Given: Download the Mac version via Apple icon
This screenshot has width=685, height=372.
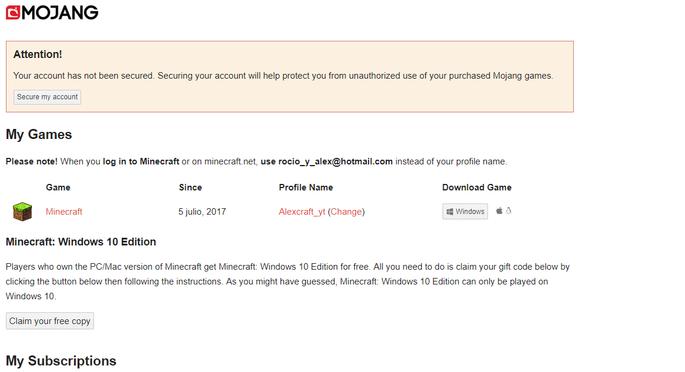Looking at the screenshot, I should click(499, 211).
